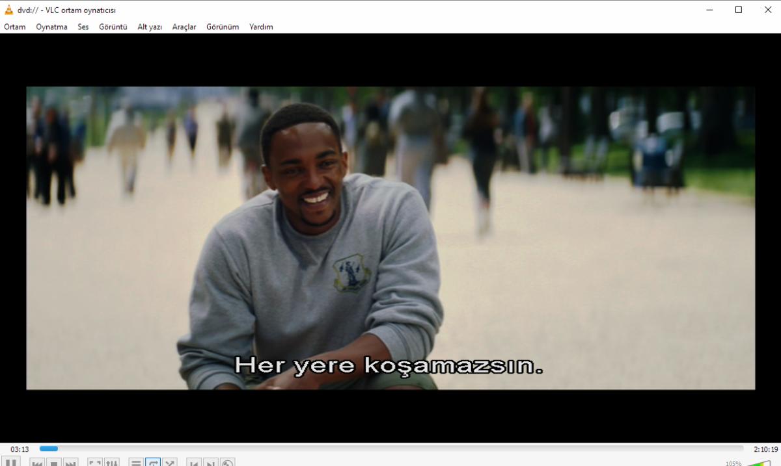Go to previous DVD title icon
781x466 pixels.
click(x=194, y=463)
